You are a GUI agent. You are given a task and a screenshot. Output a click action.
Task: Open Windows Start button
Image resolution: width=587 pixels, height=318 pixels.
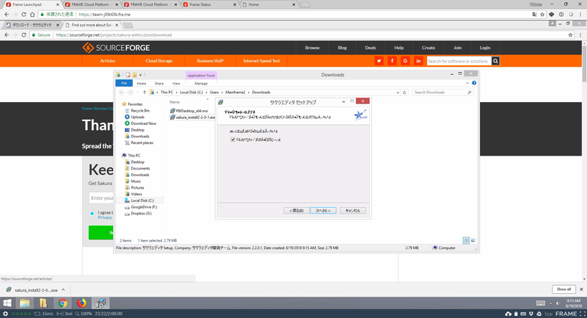coord(7,303)
